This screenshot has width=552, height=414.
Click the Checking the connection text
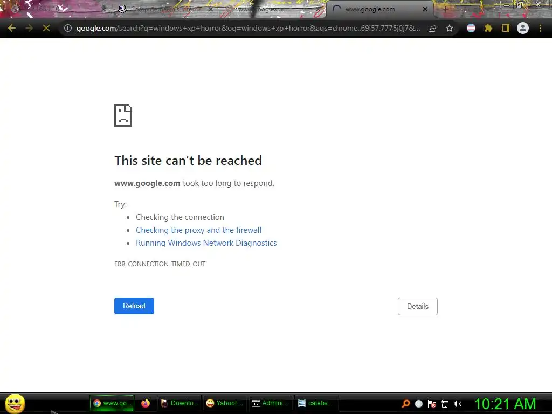pyautogui.click(x=180, y=217)
